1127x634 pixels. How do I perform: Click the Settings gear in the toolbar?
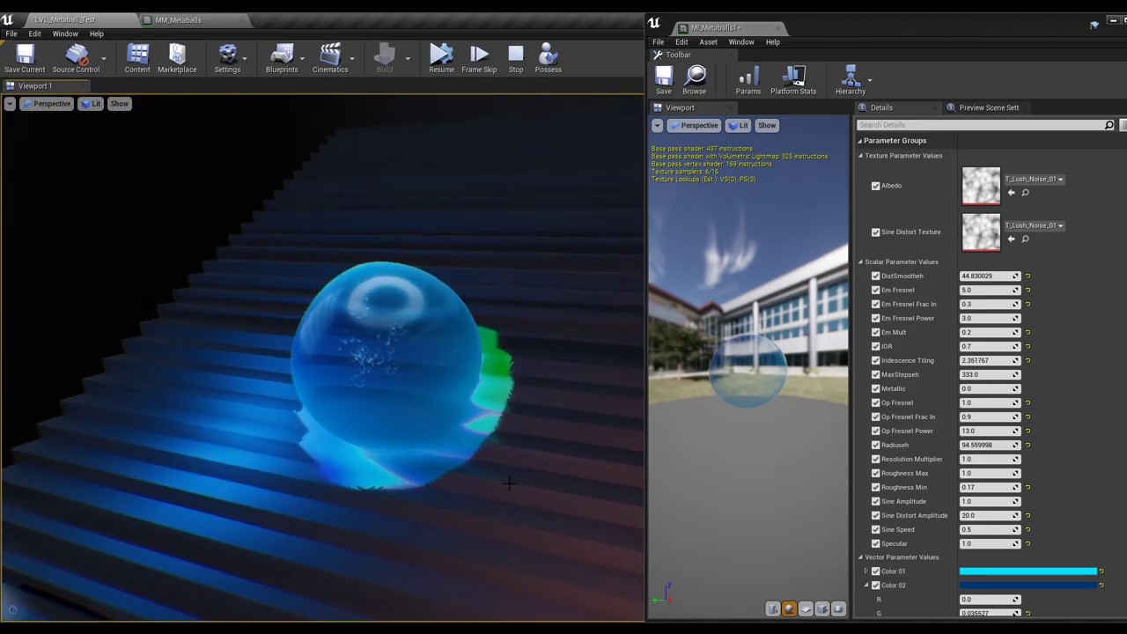[227, 59]
